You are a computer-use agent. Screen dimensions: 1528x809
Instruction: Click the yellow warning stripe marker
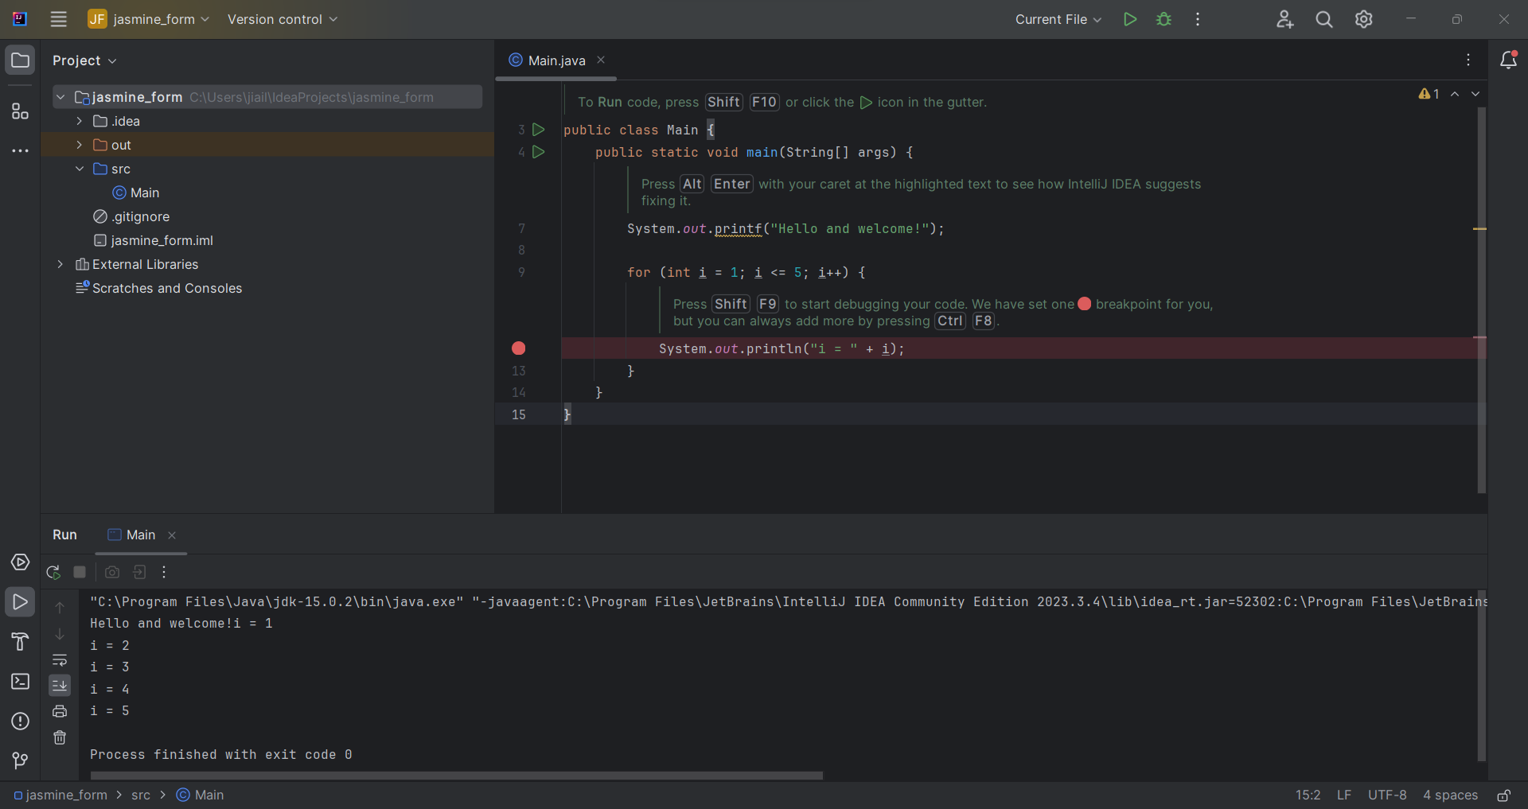tap(1479, 229)
